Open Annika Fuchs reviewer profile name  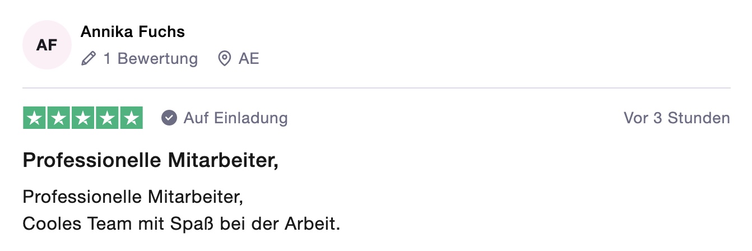pyautogui.click(x=133, y=32)
